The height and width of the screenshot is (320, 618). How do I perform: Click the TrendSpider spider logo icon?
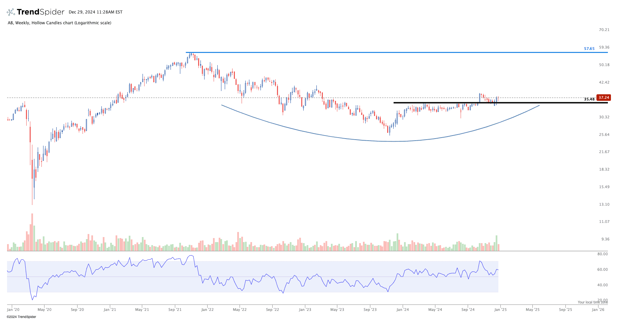[11, 12]
